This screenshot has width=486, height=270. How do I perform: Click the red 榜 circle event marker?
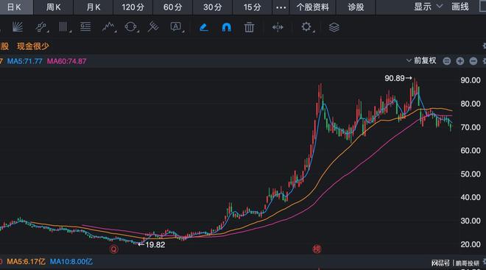point(317,249)
